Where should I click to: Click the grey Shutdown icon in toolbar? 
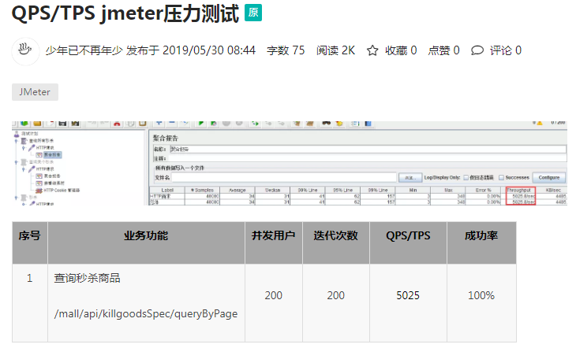[x=239, y=123]
